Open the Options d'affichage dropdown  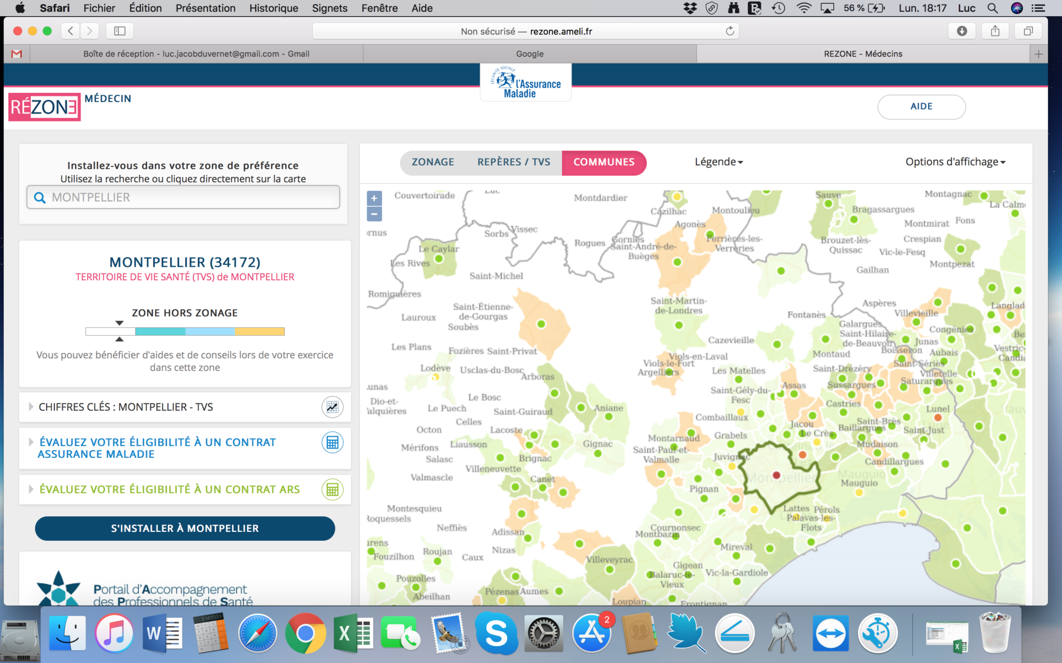[x=955, y=162]
